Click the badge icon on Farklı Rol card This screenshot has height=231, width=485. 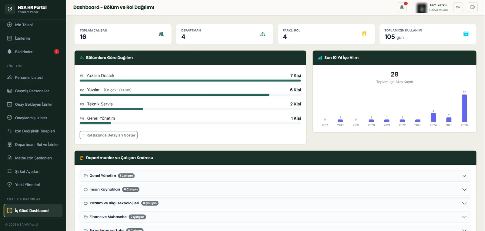pos(364,34)
